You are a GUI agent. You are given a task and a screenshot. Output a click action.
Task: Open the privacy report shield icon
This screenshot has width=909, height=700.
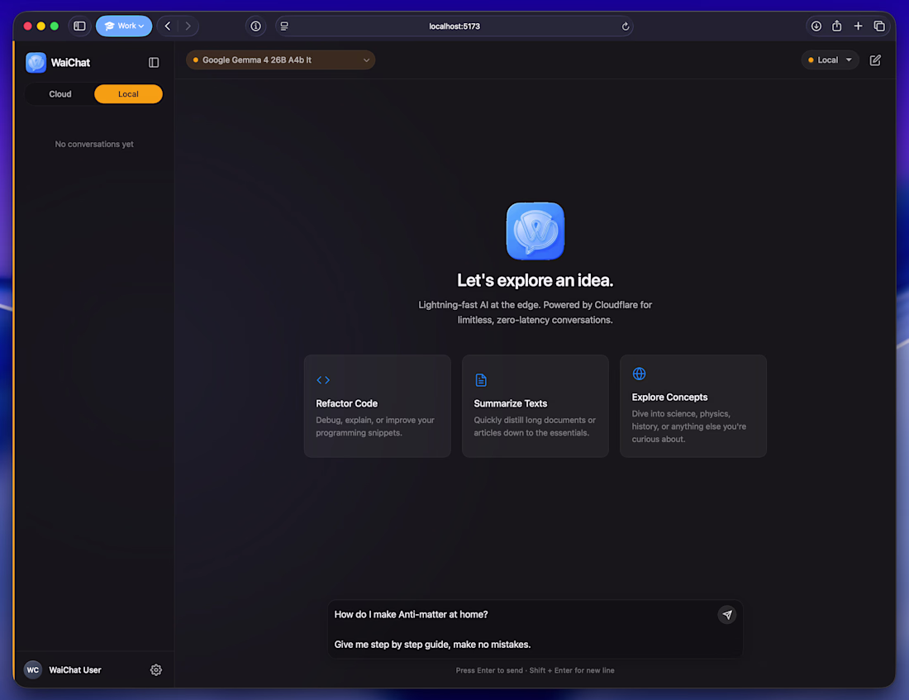point(255,26)
